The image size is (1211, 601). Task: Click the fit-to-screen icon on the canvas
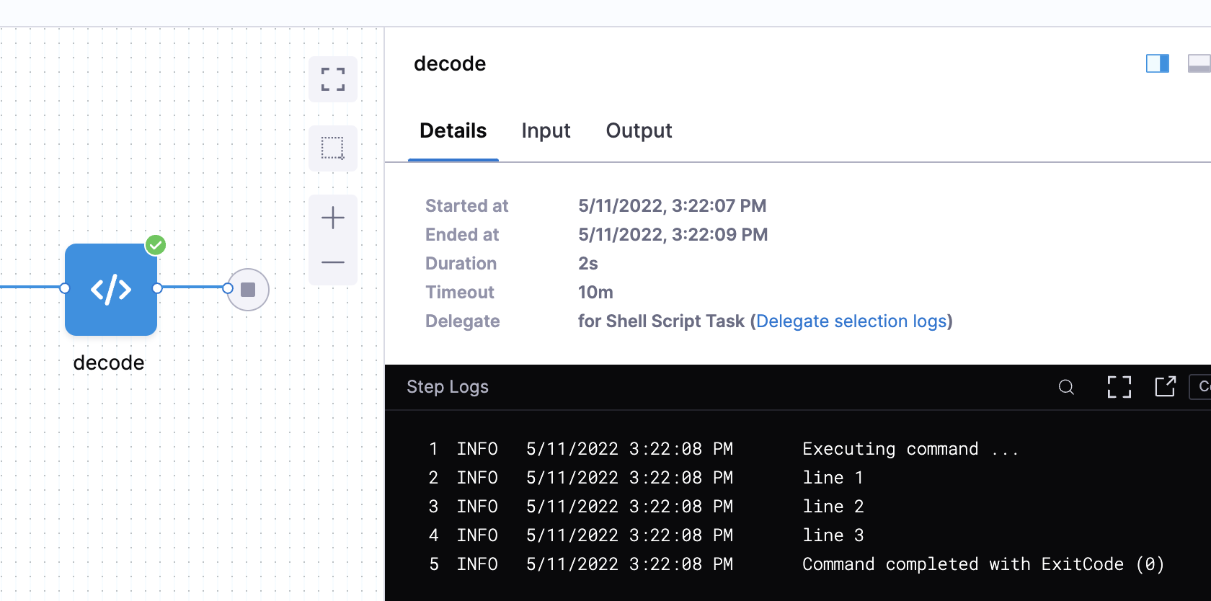332,79
